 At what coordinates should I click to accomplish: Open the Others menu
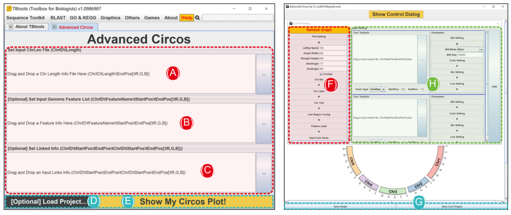click(x=132, y=18)
